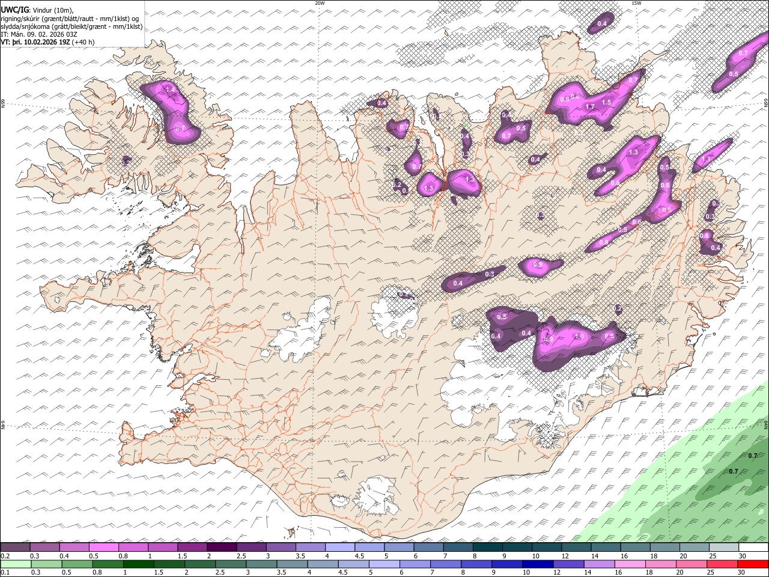
Task: Click the 'rigning/skúrir' legend description line
Action: pos(70,19)
